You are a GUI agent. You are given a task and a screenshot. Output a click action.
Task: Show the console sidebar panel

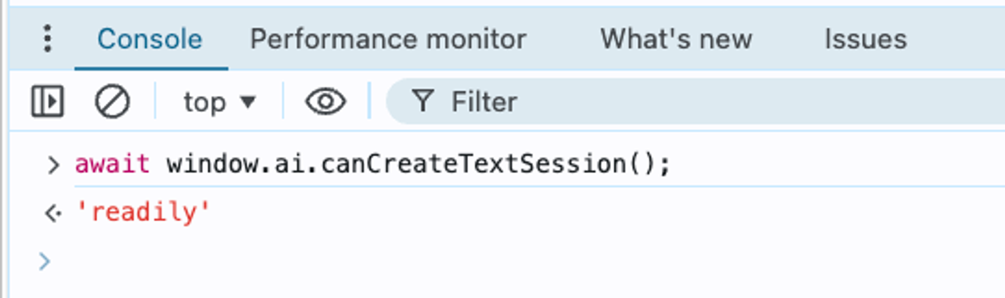(47, 102)
